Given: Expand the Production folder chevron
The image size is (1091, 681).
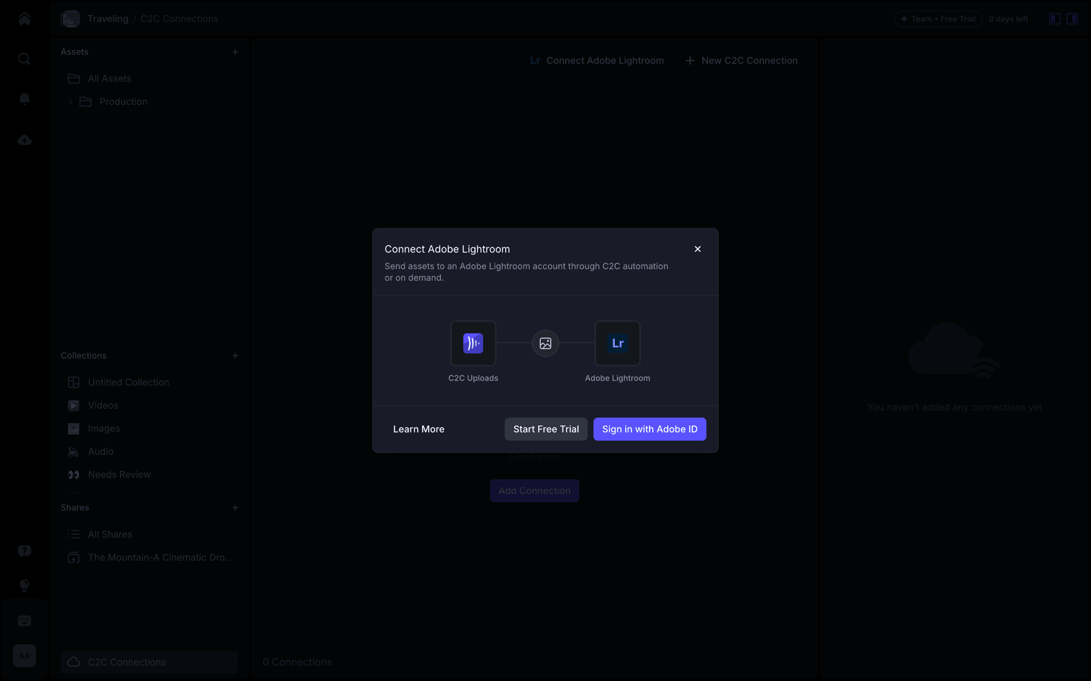Looking at the screenshot, I should point(70,102).
